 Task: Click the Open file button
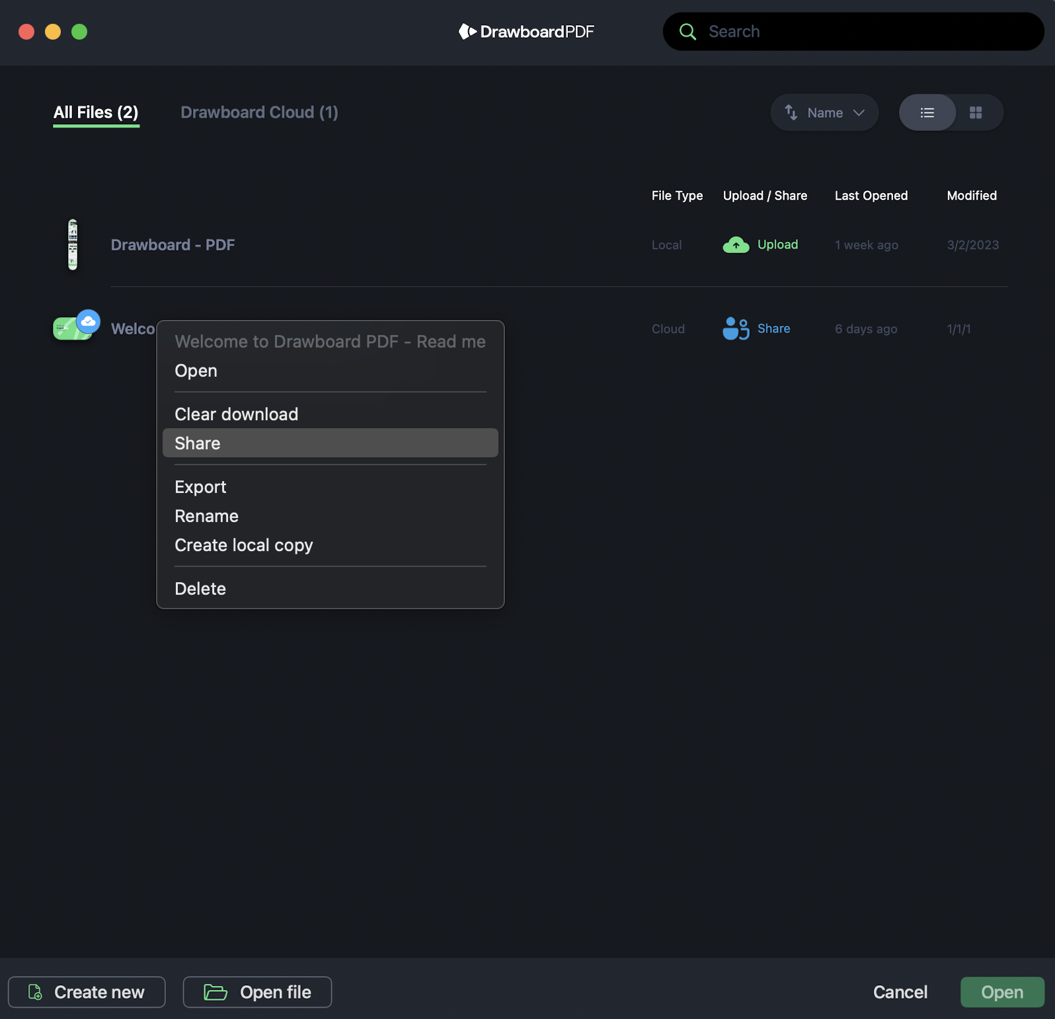tap(257, 992)
